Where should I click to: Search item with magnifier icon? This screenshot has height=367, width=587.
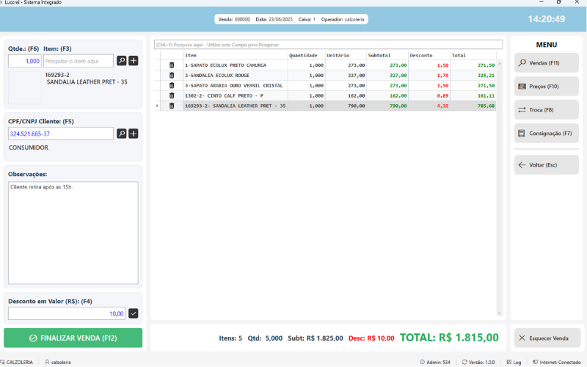(x=121, y=61)
